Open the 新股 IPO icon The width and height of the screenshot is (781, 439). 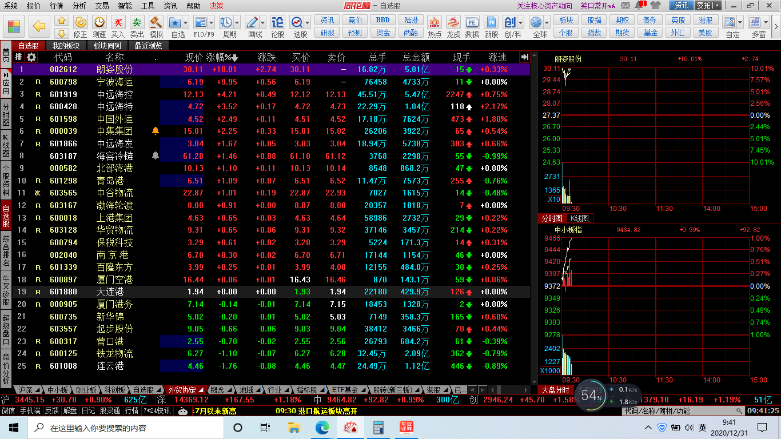491,26
